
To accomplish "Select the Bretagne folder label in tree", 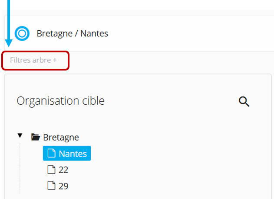I will coord(61,138).
